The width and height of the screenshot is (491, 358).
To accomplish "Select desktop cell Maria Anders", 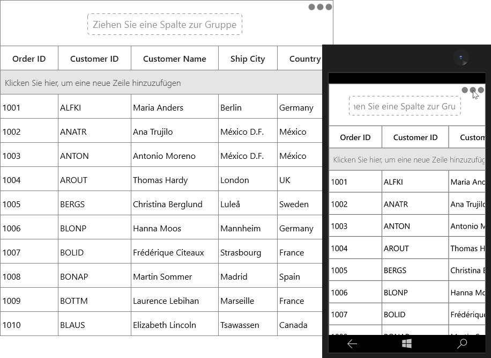I will point(175,107).
